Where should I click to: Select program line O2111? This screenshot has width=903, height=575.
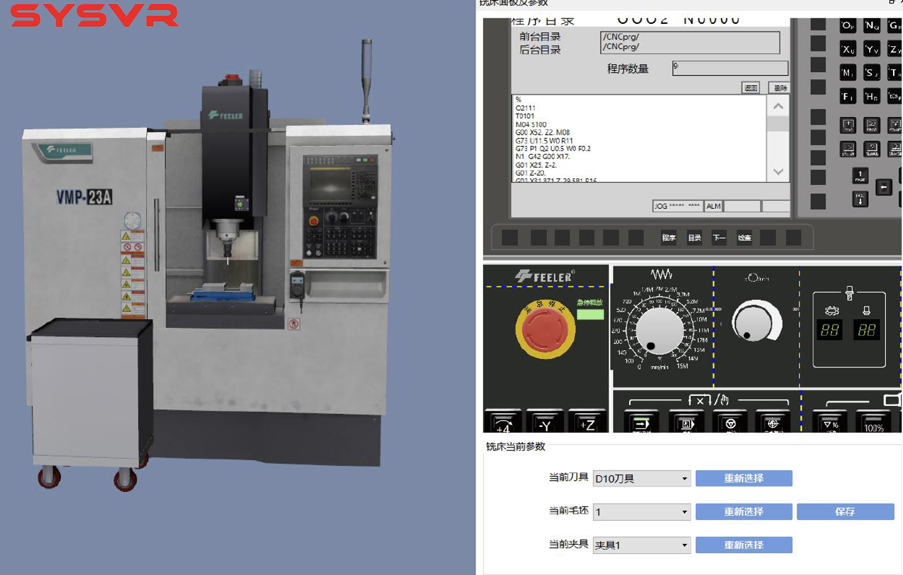click(526, 108)
